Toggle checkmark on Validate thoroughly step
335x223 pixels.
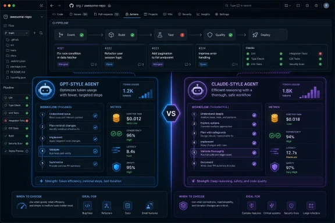click(254, 153)
